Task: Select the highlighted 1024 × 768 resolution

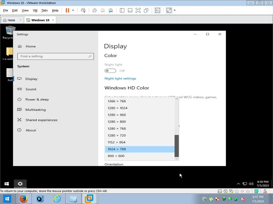Action: 140,149
